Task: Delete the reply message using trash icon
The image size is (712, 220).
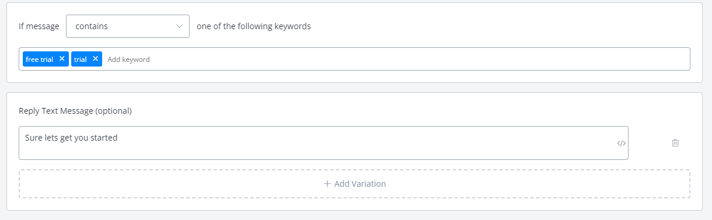Action: [675, 143]
